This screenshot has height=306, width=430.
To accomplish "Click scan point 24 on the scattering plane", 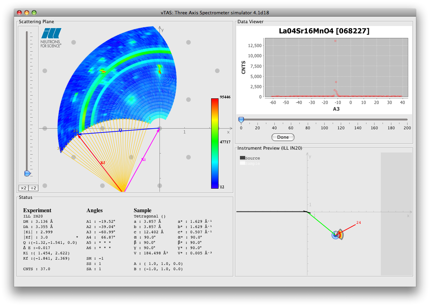I will point(77,134).
